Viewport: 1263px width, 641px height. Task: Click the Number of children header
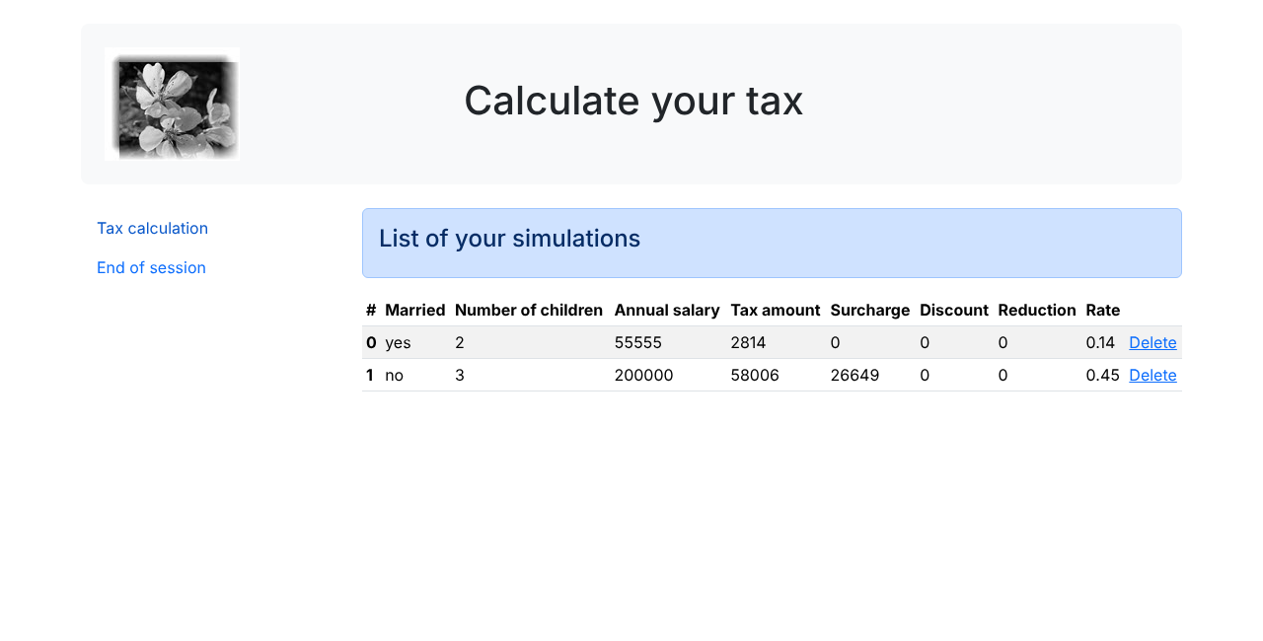(529, 310)
